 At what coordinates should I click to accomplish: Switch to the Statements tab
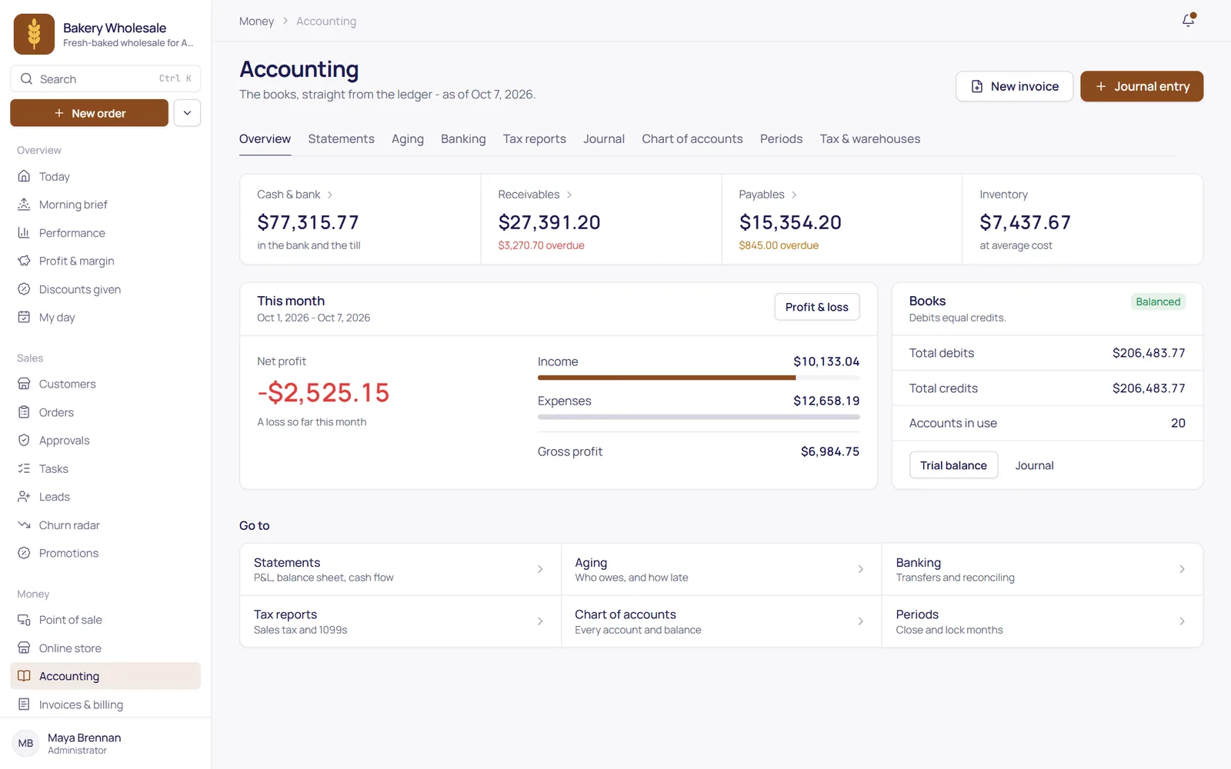click(341, 139)
